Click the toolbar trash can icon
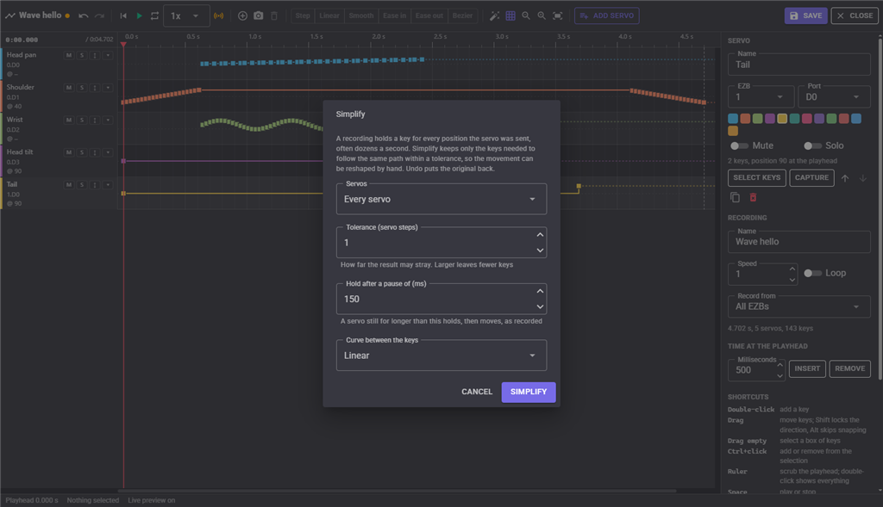 274,15
